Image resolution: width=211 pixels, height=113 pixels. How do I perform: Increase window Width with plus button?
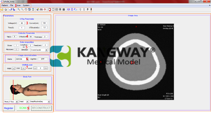coord(24,68)
